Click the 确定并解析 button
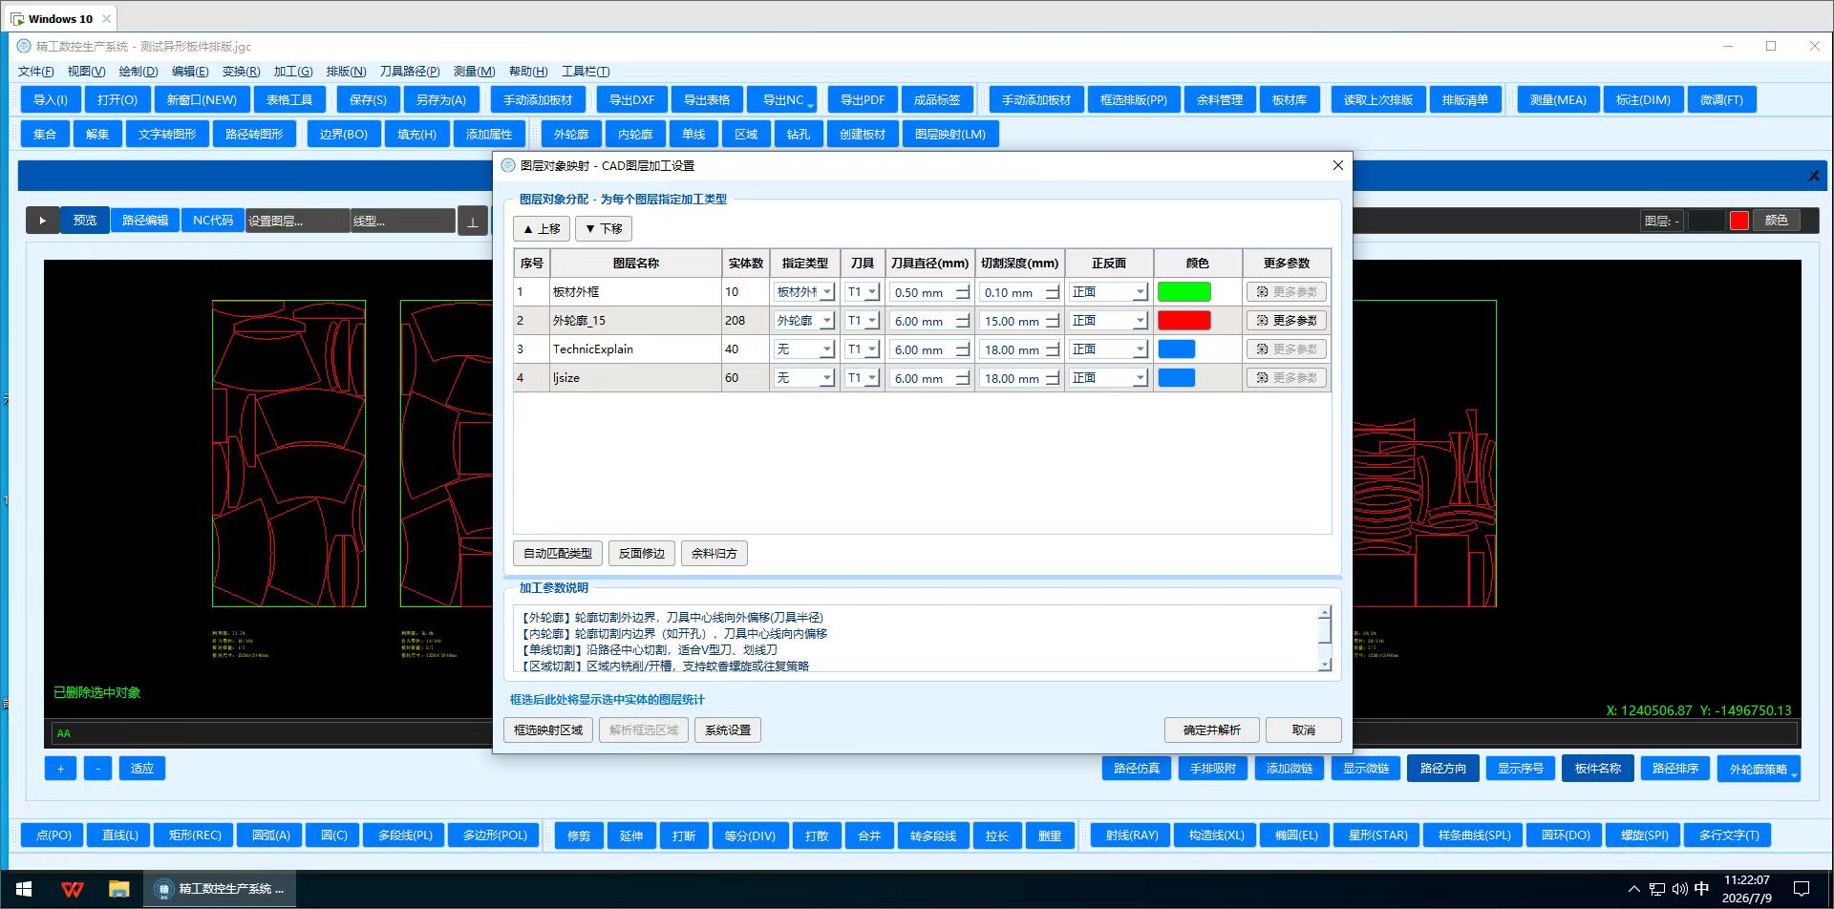Screen dimensions: 1834x909 [x=1211, y=730]
